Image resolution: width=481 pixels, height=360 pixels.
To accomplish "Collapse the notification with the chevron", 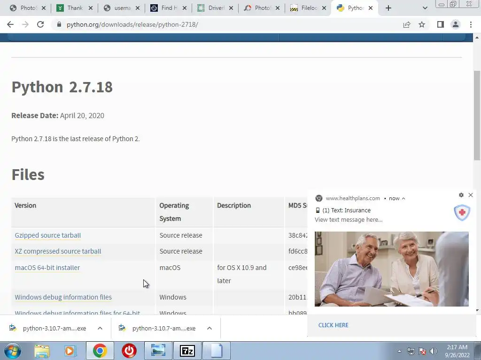I will point(403,198).
